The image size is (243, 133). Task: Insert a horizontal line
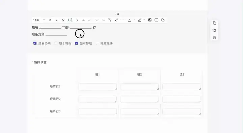[123, 20]
